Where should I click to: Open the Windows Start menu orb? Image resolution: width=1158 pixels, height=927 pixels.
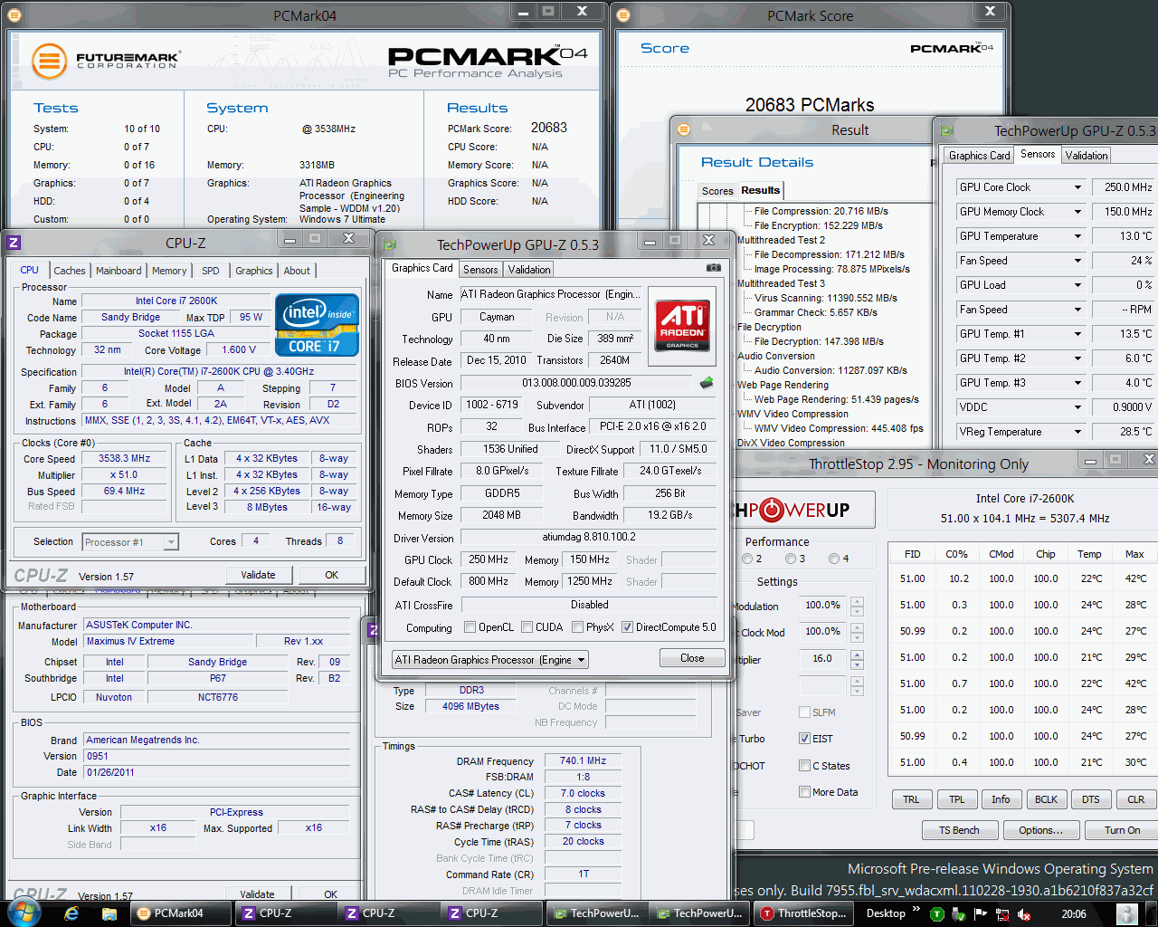(x=23, y=913)
